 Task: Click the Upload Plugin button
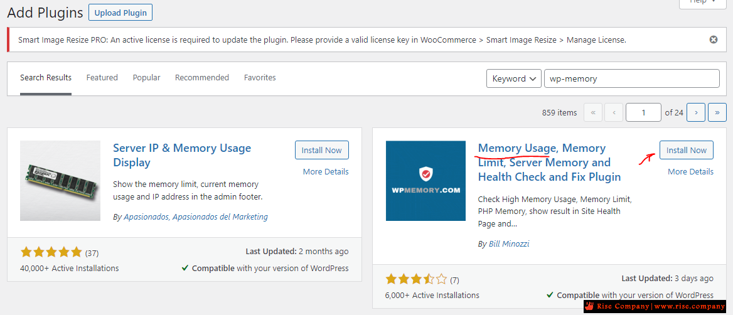click(120, 13)
